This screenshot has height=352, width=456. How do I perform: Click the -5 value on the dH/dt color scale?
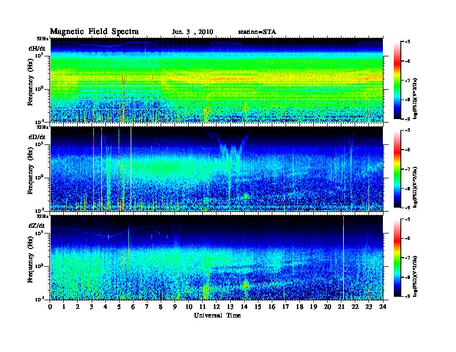point(408,42)
